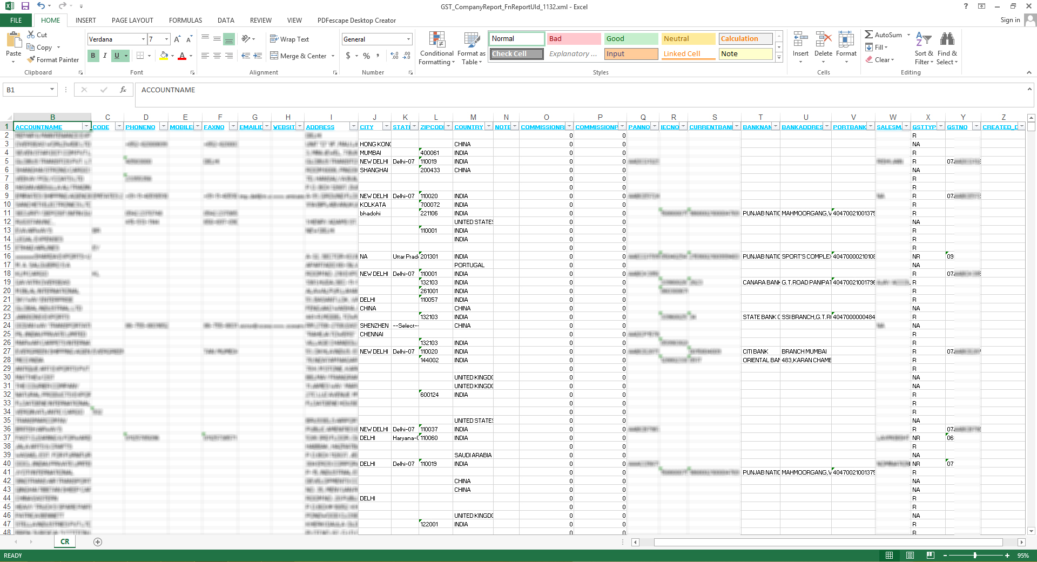Click the Find & Select binoculars icon
The image size is (1037, 562).
(x=947, y=39)
